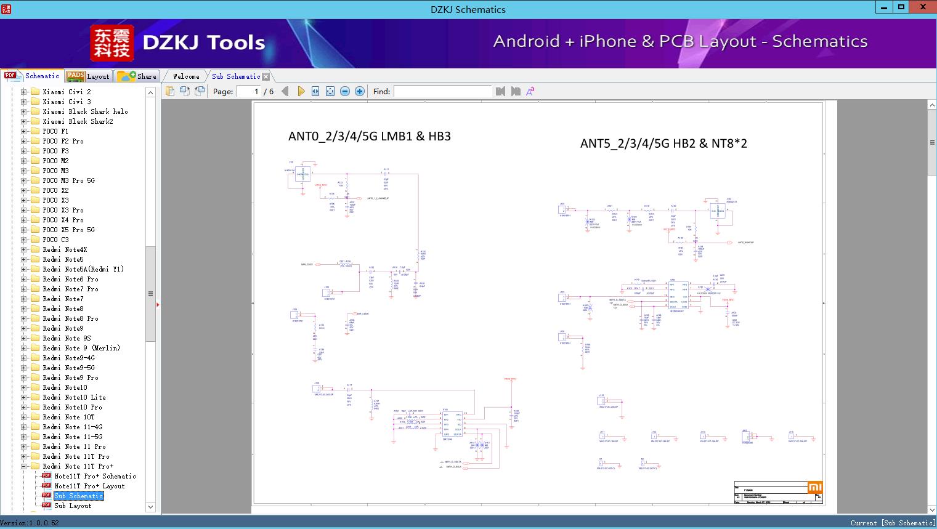Zoom in with the plus icon

click(x=360, y=91)
